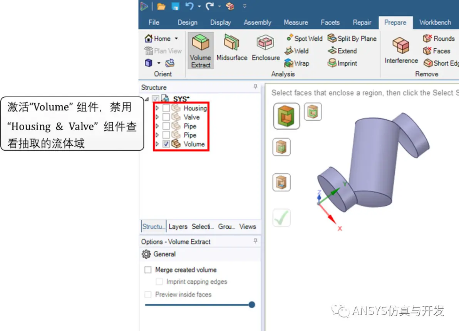
Task: Click the Extend button
Action: click(x=342, y=51)
